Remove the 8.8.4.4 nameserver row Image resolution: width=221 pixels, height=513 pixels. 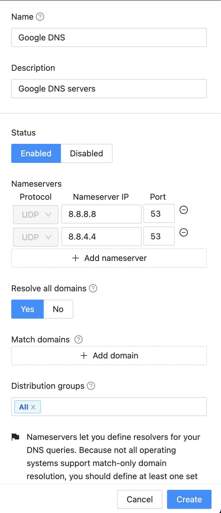coord(184,232)
